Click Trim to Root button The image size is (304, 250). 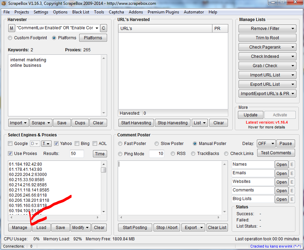[x=268, y=38]
